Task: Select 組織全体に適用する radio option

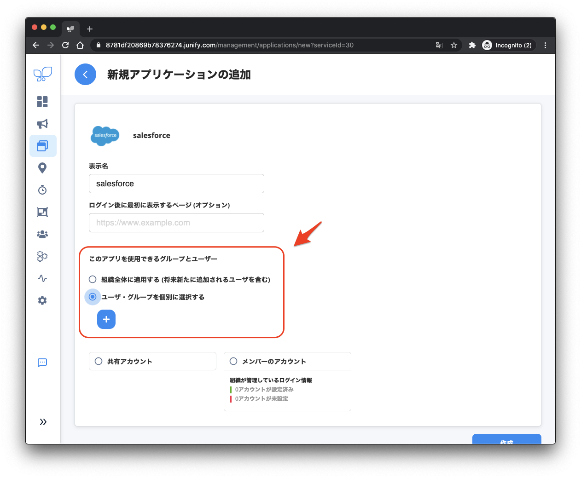Action: tap(93, 279)
